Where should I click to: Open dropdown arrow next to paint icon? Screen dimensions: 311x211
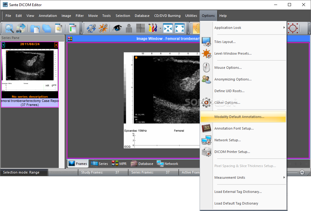click(x=160, y=28)
